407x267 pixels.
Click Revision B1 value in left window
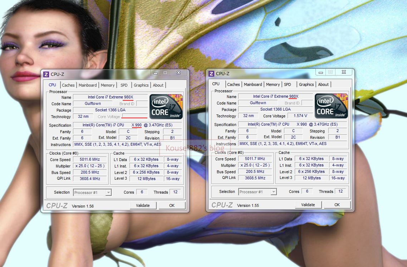click(x=172, y=138)
